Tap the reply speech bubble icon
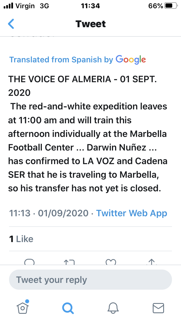 pos(29,262)
